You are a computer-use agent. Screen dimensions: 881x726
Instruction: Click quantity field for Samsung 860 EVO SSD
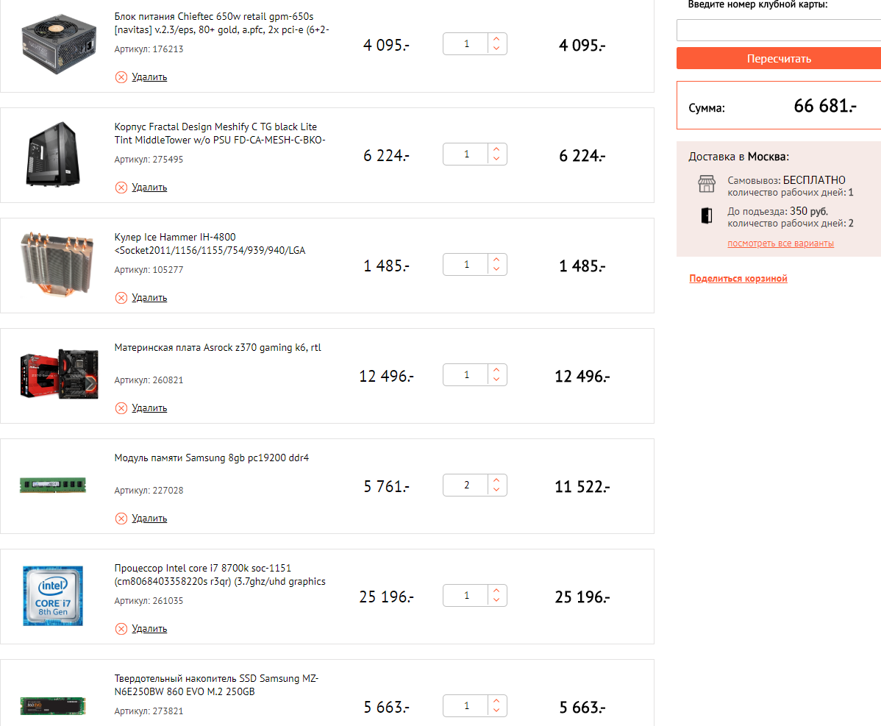pos(466,706)
